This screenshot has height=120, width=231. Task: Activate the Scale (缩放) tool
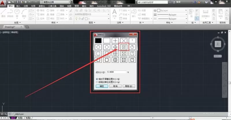click(50, 18)
